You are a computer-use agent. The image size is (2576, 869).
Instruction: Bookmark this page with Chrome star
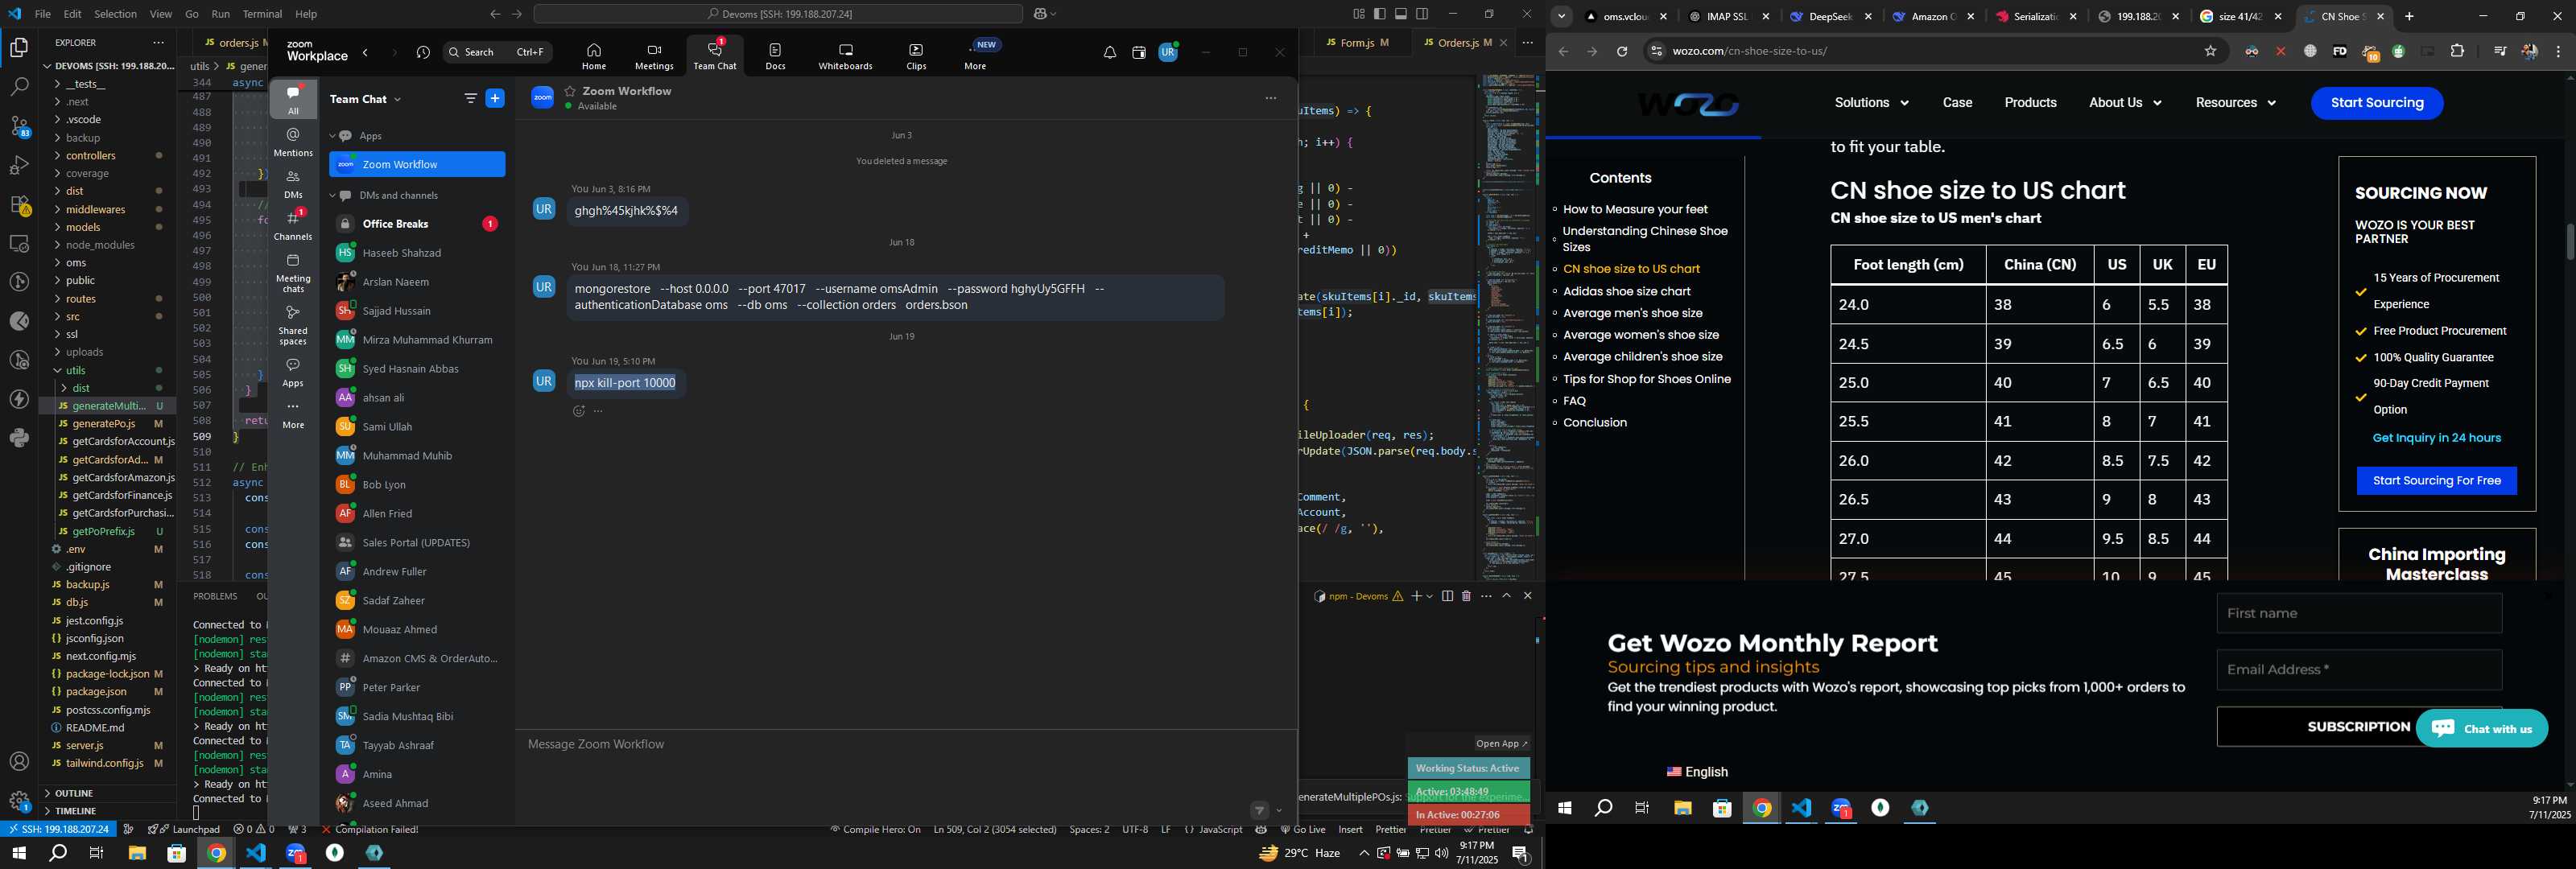[2210, 51]
